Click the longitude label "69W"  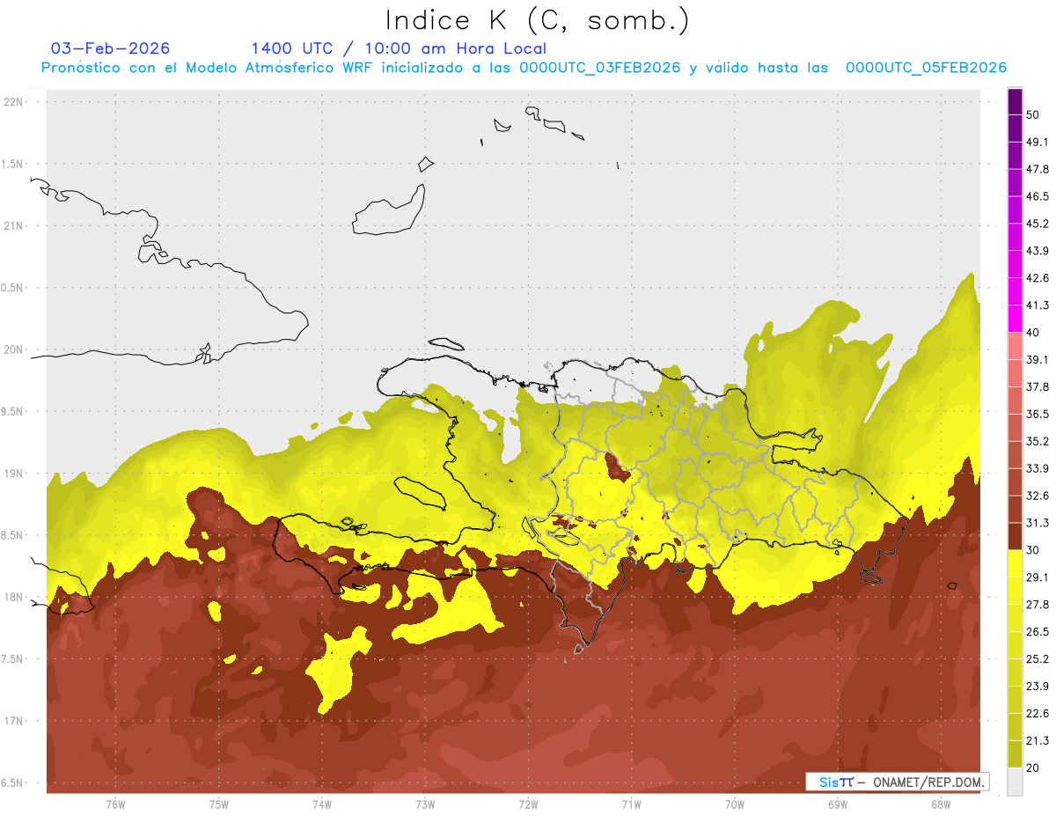[x=838, y=805]
